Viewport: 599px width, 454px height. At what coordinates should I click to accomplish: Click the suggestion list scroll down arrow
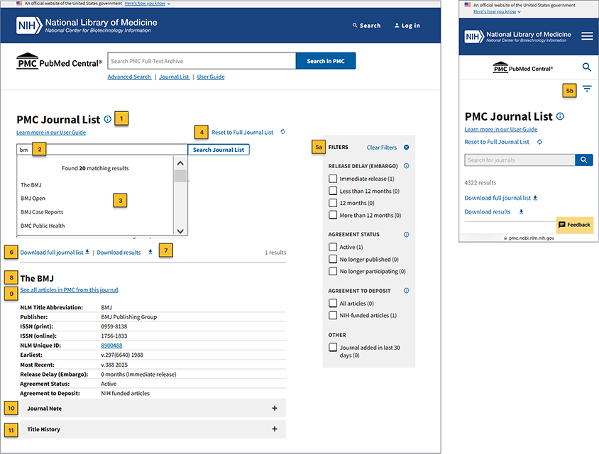click(x=180, y=231)
